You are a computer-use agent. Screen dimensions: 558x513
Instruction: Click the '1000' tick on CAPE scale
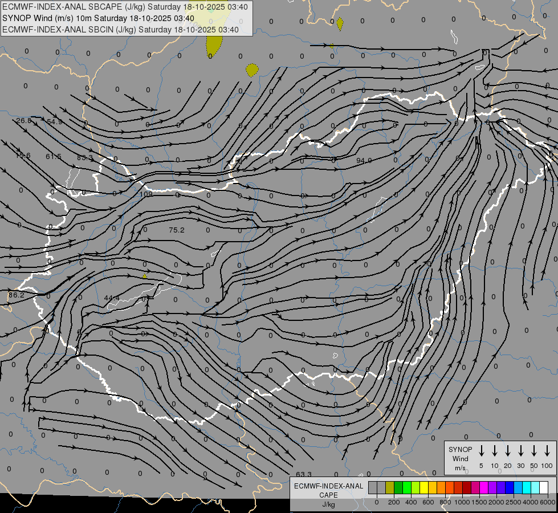(462, 502)
